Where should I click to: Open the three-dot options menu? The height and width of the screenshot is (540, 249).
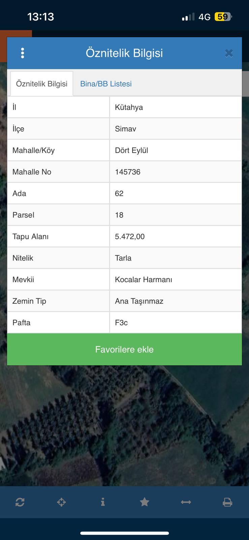[x=23, y=53]
